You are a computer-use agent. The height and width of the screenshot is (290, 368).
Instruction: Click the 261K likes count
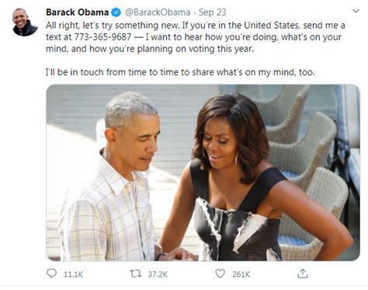[x=241, y=274]
